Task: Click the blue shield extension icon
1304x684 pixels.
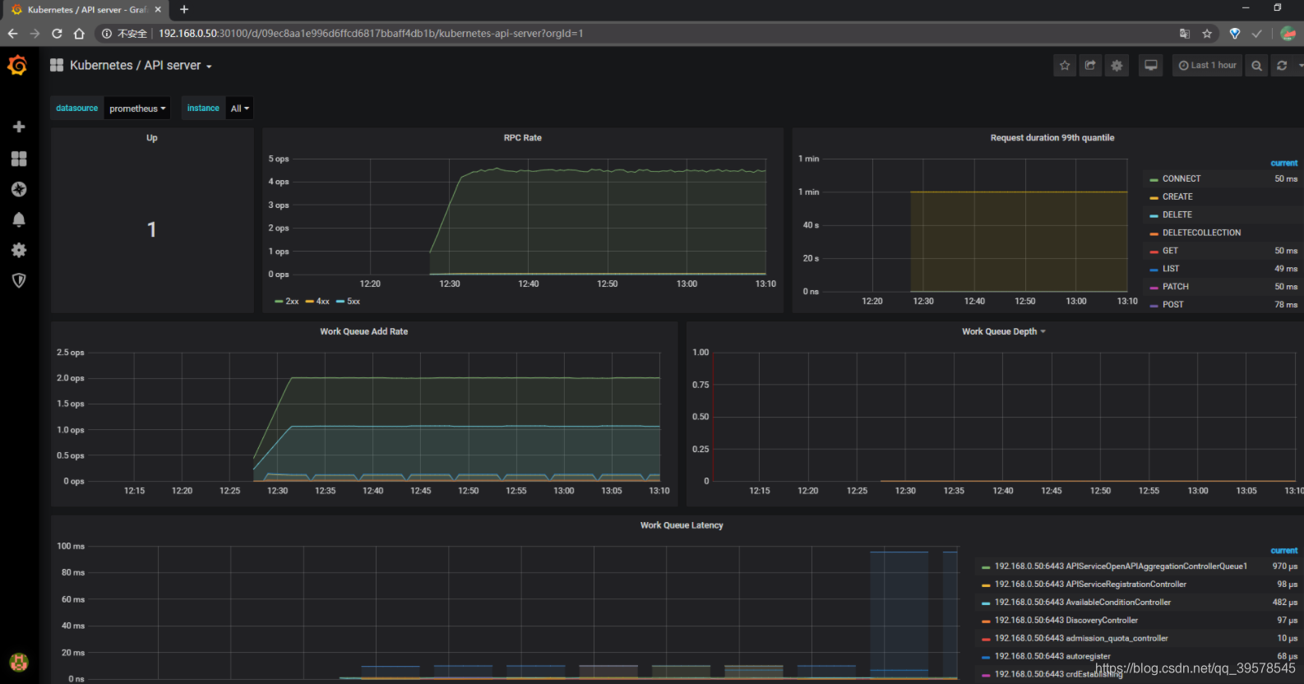Action: (1235, 34)
